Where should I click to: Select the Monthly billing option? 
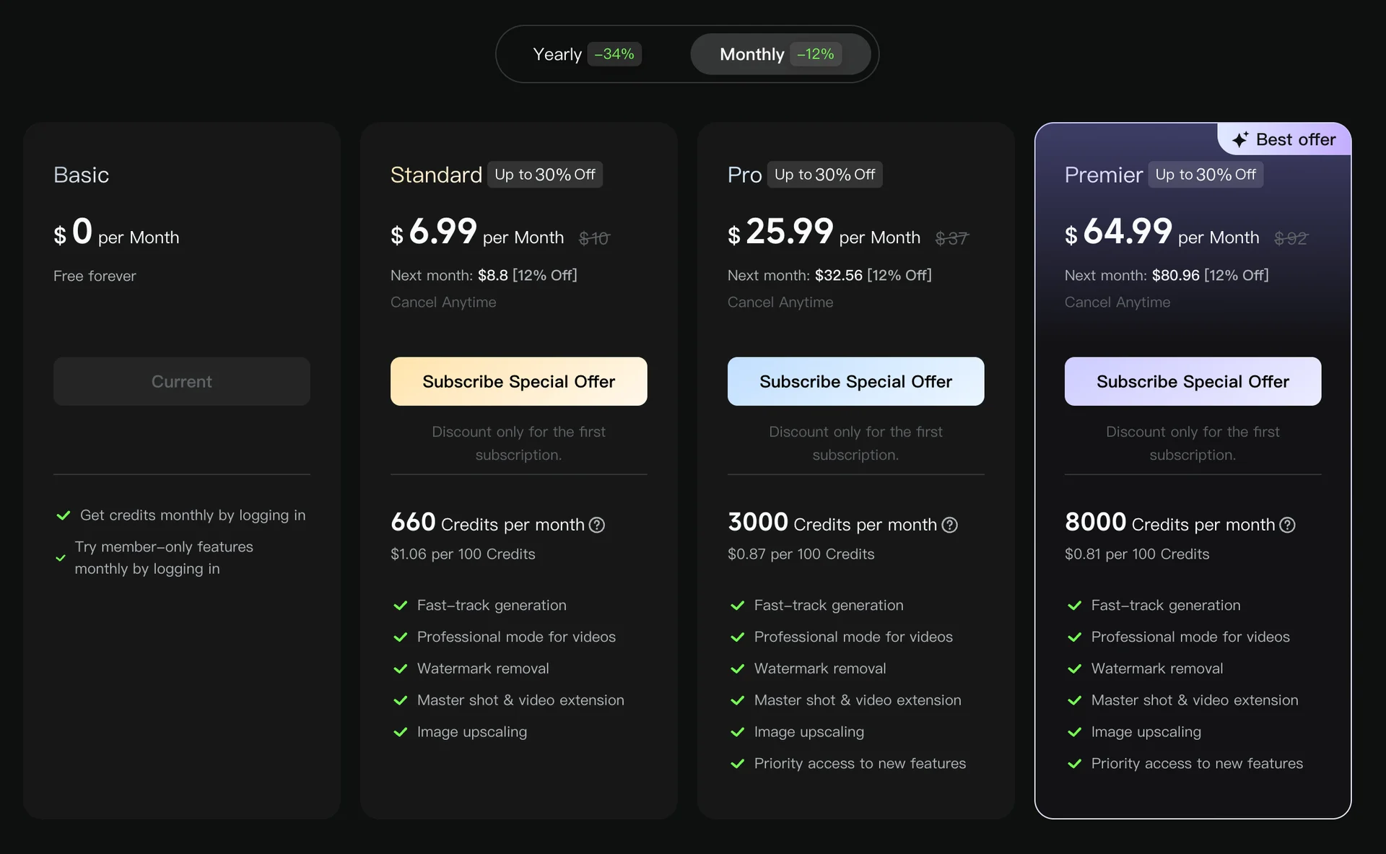coord(752,55)
